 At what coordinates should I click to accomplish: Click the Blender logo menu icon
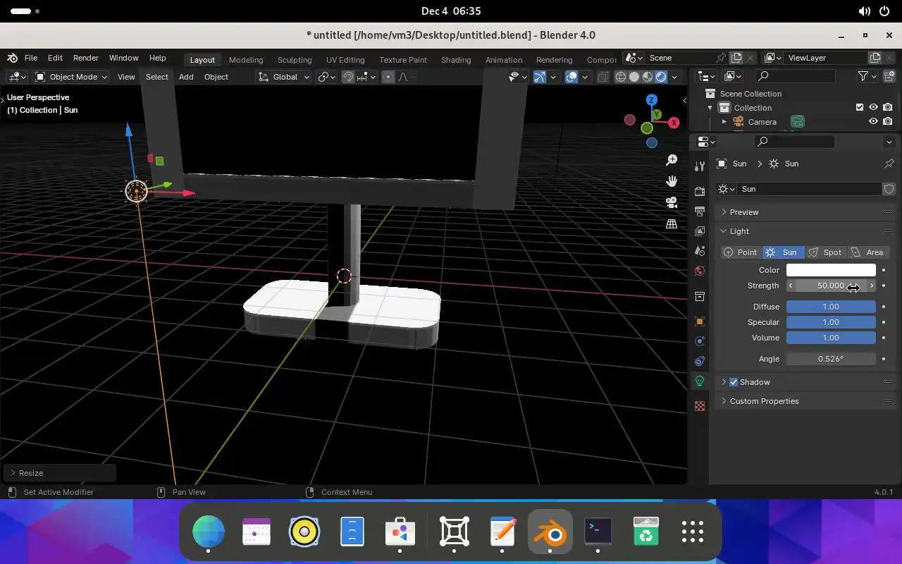13,58
